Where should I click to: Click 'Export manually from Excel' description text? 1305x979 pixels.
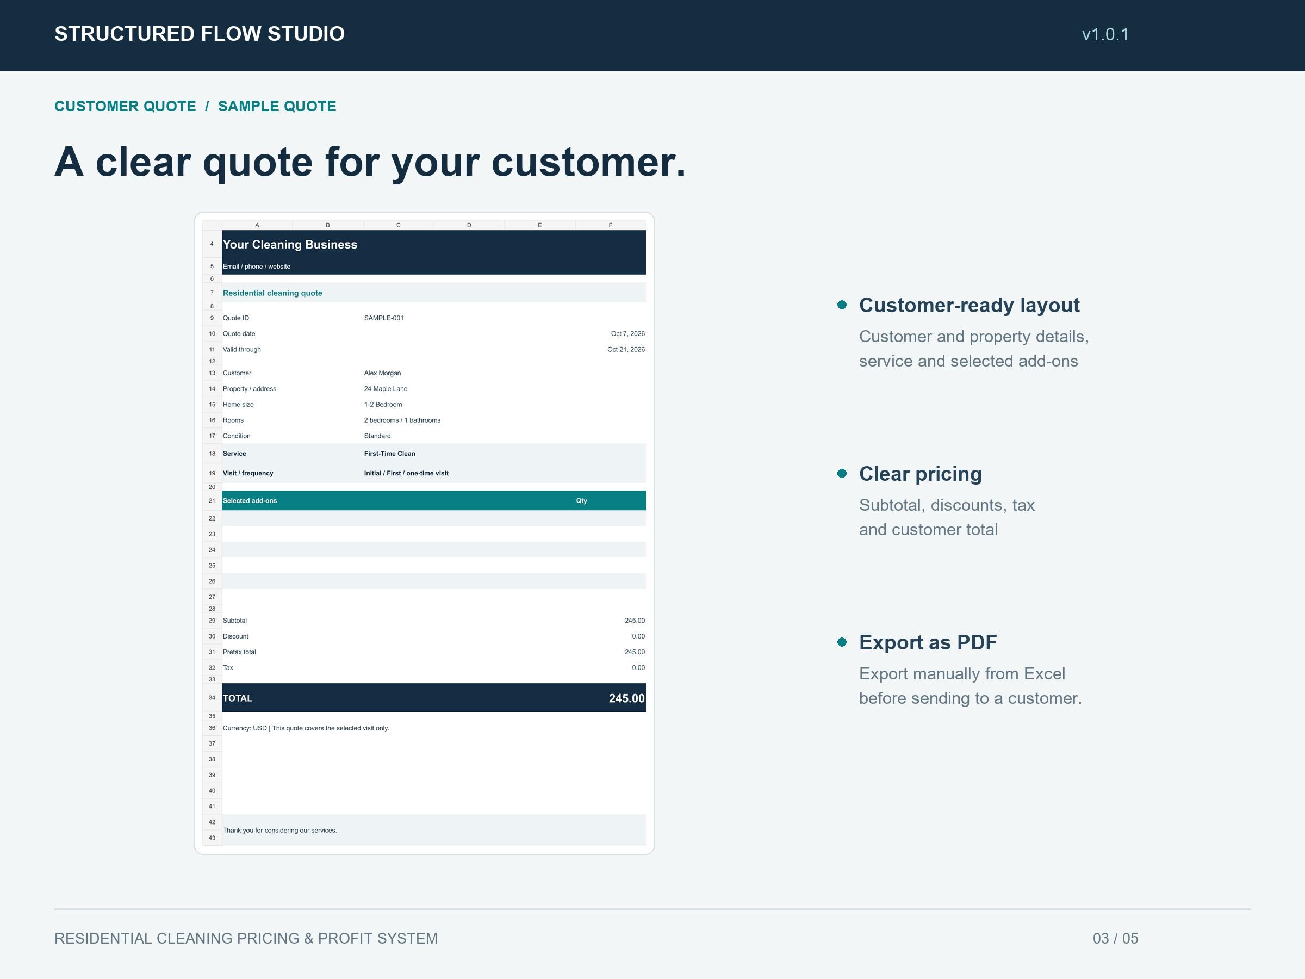pos(962,674)
